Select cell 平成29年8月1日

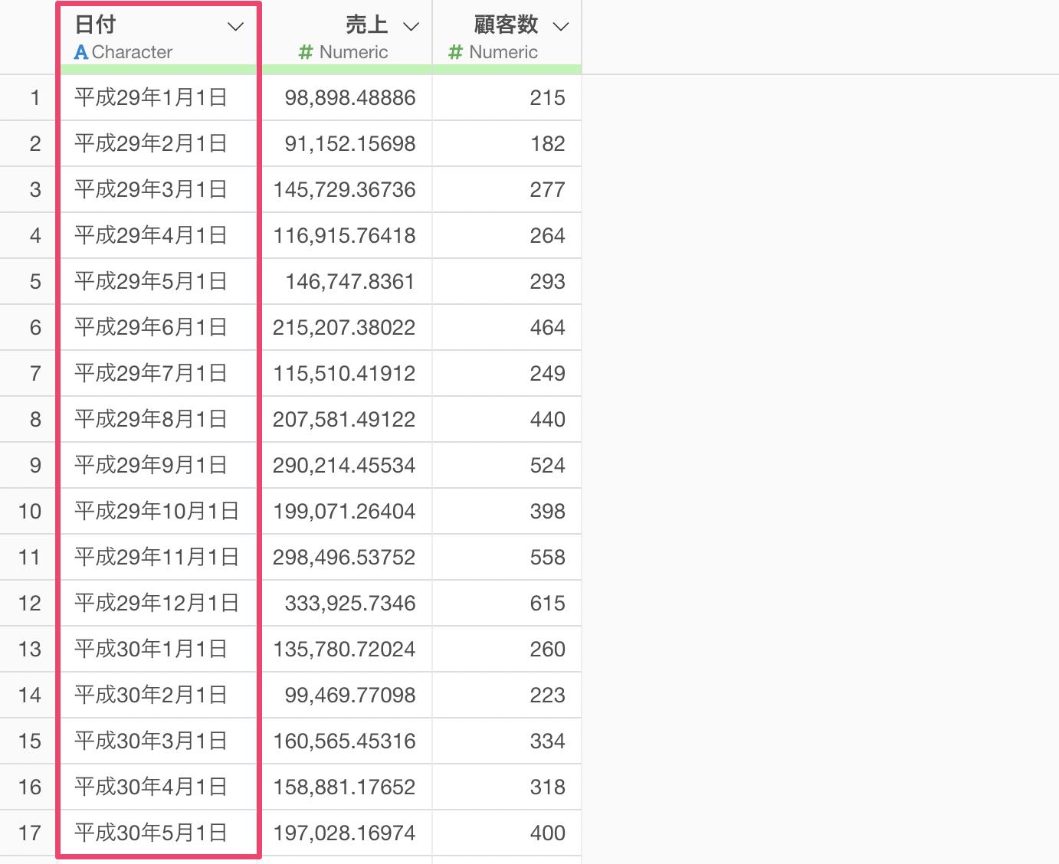click(151, 419)
